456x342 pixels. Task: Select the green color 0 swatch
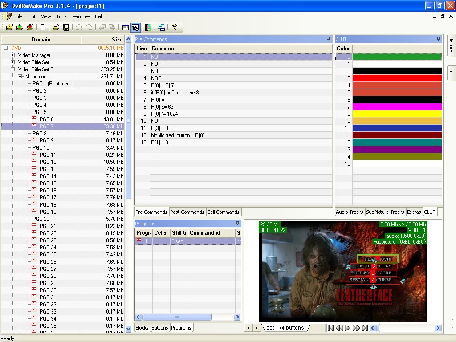click(397, 57)
